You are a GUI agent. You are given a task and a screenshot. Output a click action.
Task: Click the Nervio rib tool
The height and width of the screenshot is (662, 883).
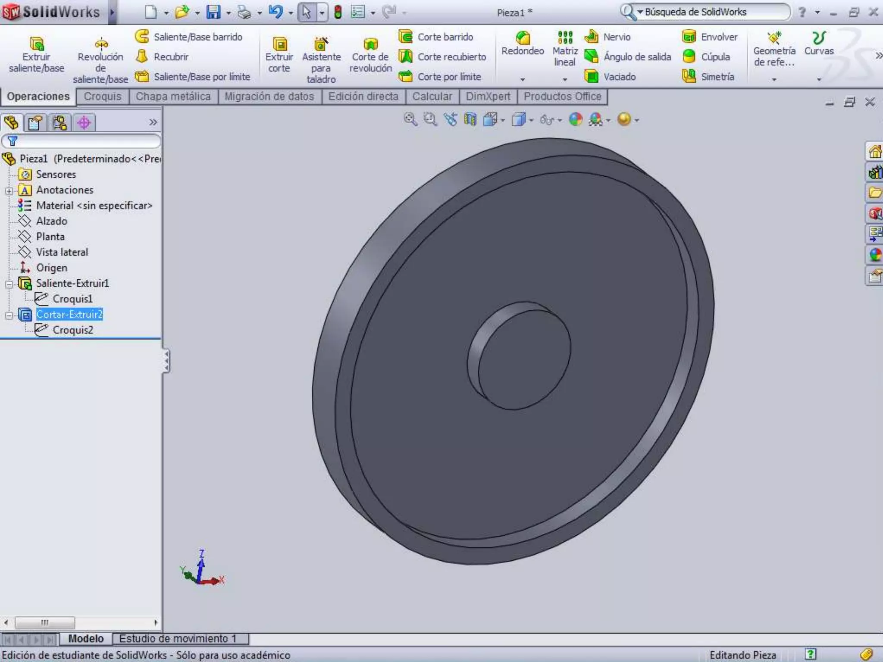click(x=592, y=37)
